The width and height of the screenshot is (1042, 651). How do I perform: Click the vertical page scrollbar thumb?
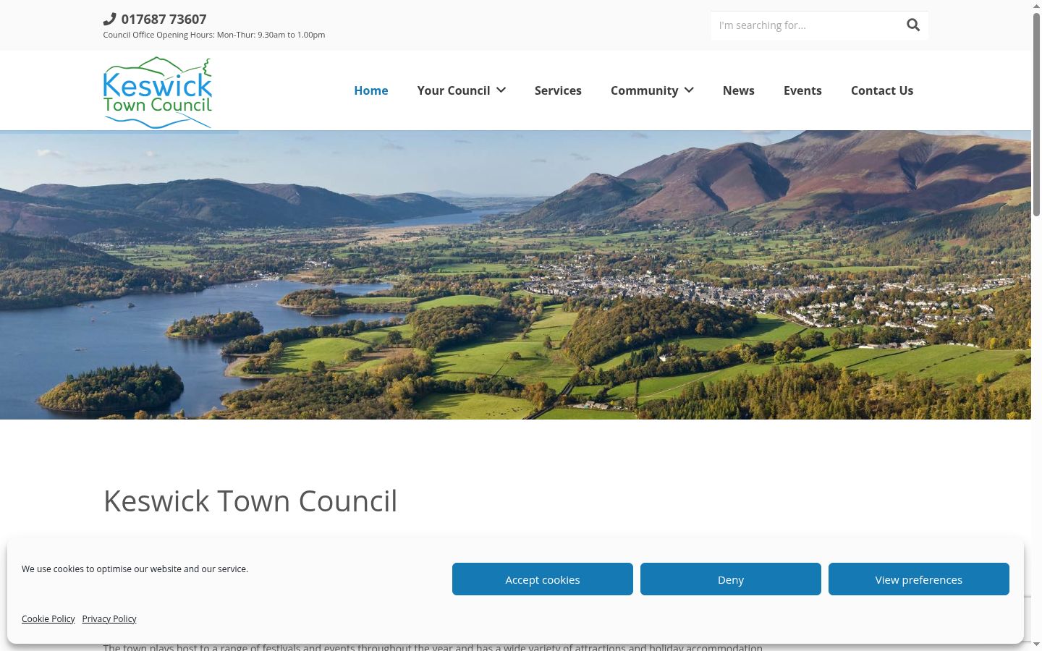[1036, 114]
